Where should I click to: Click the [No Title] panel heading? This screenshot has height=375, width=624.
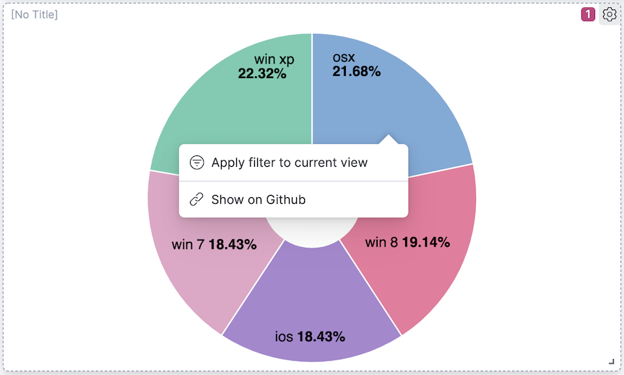coord(35,14)
